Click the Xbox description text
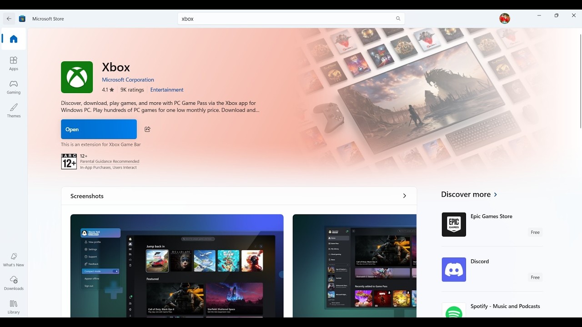The height and width of the screenshot is (327, 582). point(160,106)
